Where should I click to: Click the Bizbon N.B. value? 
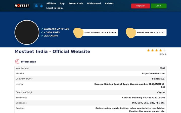pos(158,79)
